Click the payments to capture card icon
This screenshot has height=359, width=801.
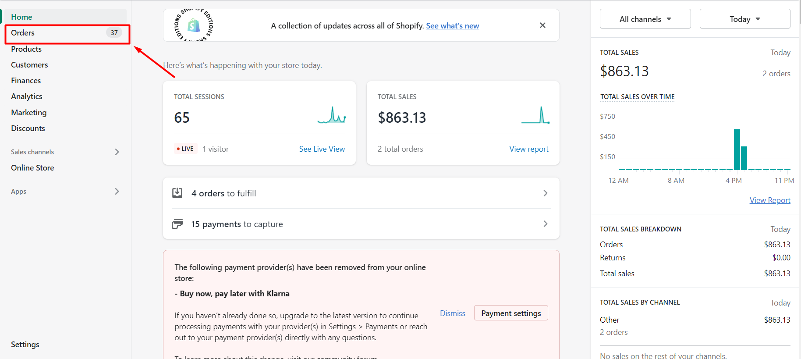177,224
